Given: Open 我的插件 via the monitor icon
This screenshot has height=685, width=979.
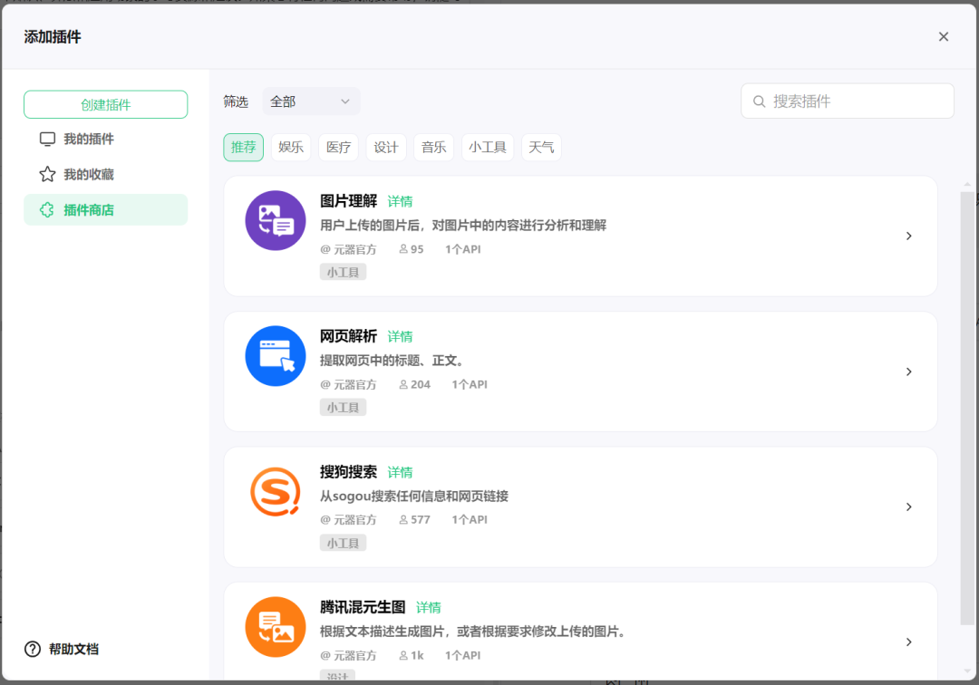Looking at the screenshot, I should pos(47,139).
